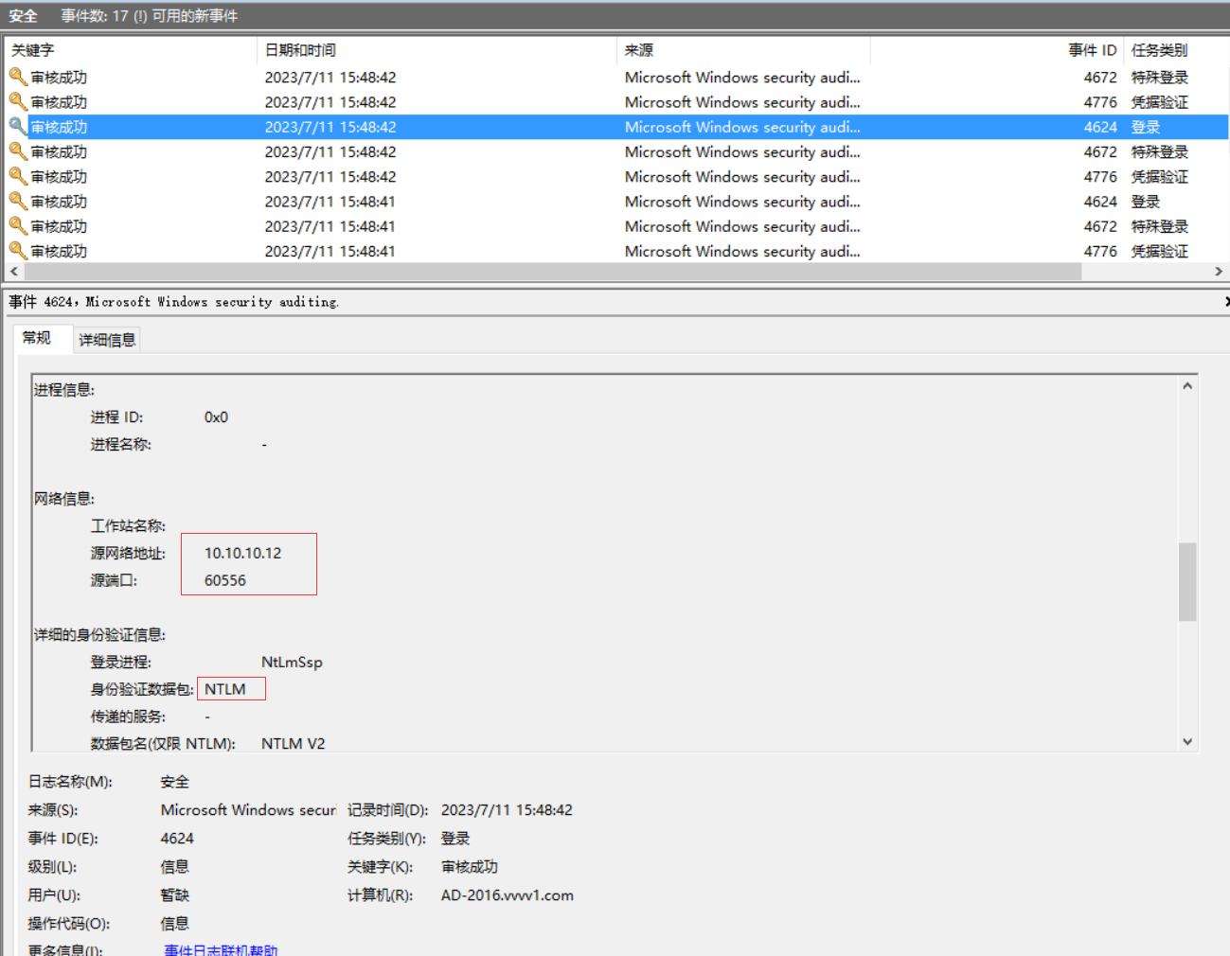Sort events by the 关键字 column header
The width and height of the screenshot is (1230, 956).
pyautogui.click(x=33, y=50)
